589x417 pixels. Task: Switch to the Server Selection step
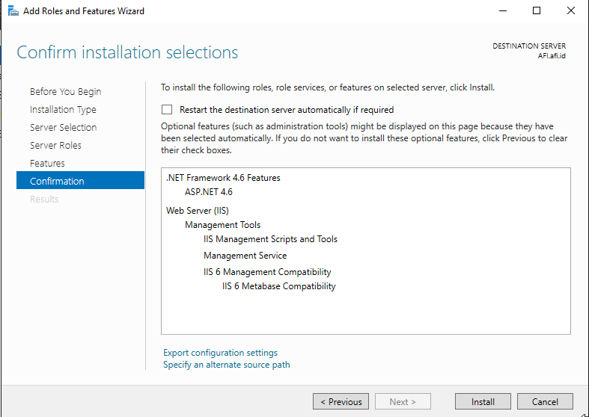[x=63, y=127]
